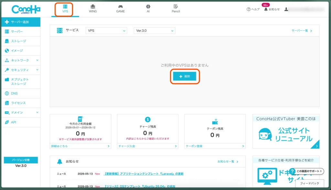Open 詳細はこちら usage details link
This screenshot has width=331, height=190.
tap(80, 146)
